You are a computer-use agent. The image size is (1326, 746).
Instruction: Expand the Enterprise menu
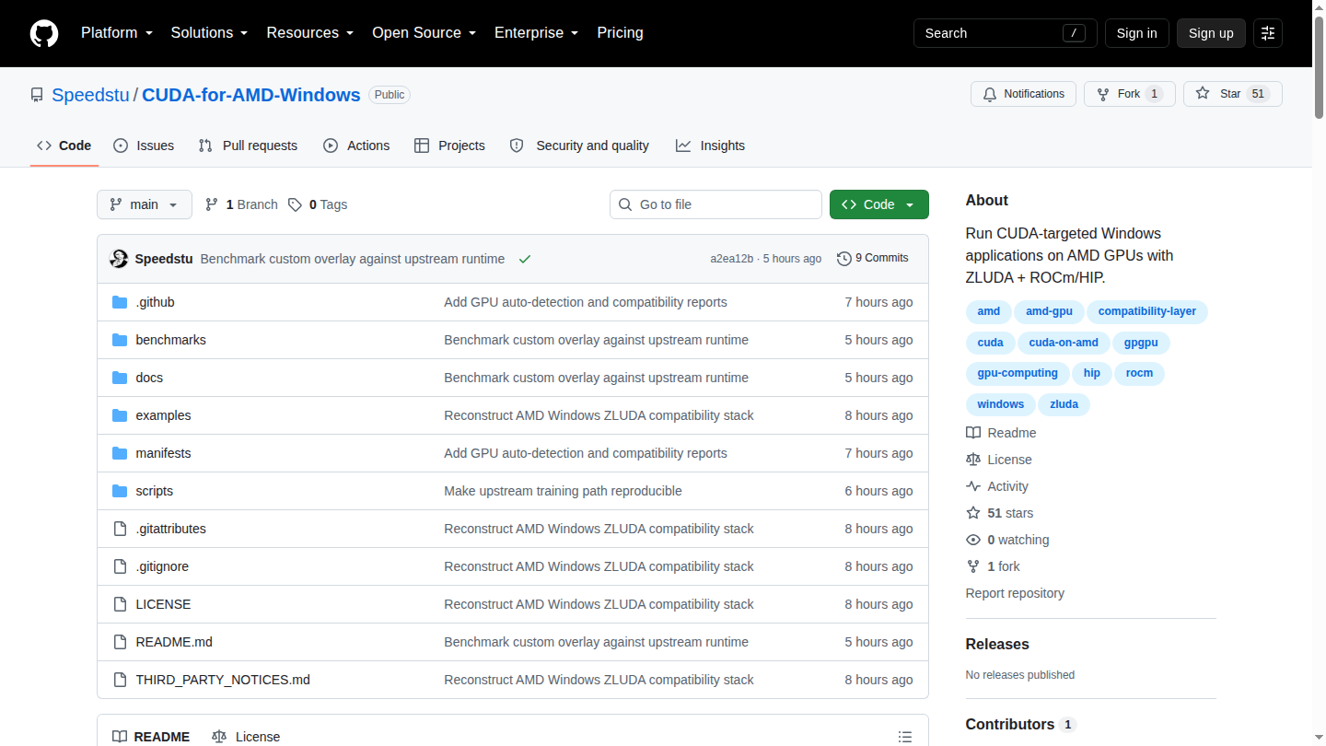[536, 32]
